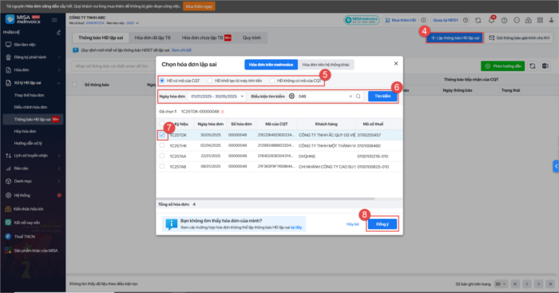Open Hướng dẫn xử lý in the sidebar
The image size is (559, 293).
tap(28, 143)
